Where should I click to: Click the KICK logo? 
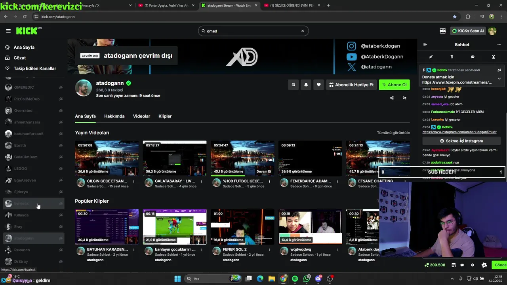tap(29, 31)
